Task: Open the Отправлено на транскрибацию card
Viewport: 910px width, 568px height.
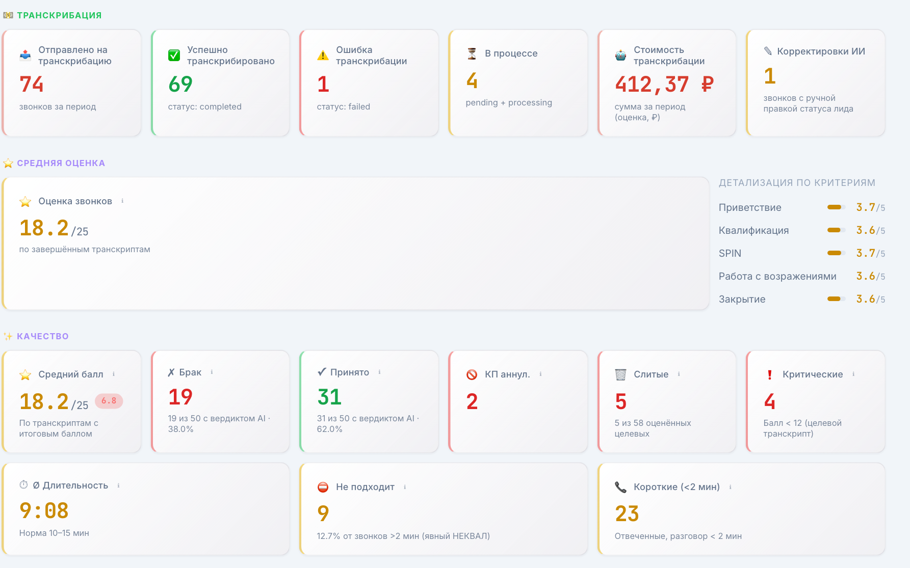Action: pos(72,83)
